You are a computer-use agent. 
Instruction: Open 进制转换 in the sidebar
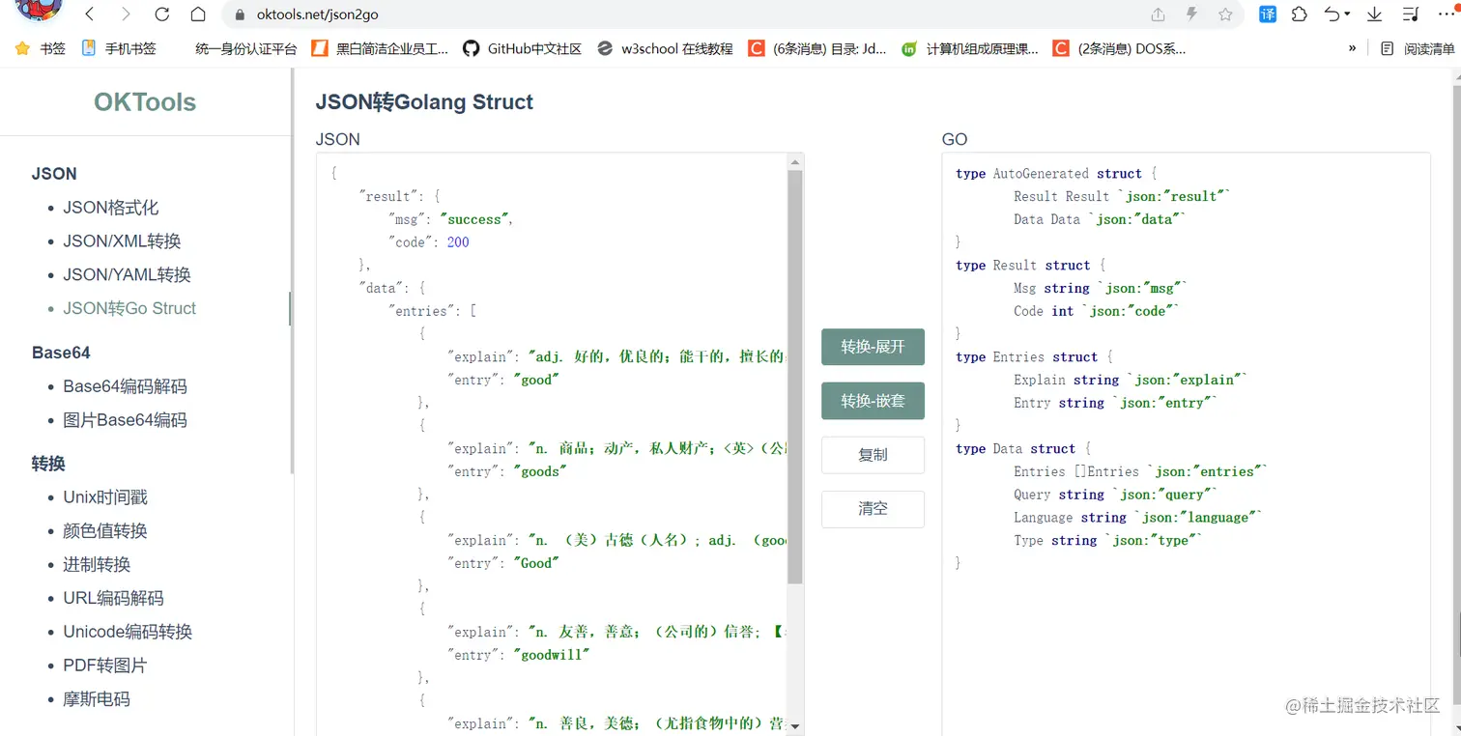pyautogui.click(x=97, y=565)
